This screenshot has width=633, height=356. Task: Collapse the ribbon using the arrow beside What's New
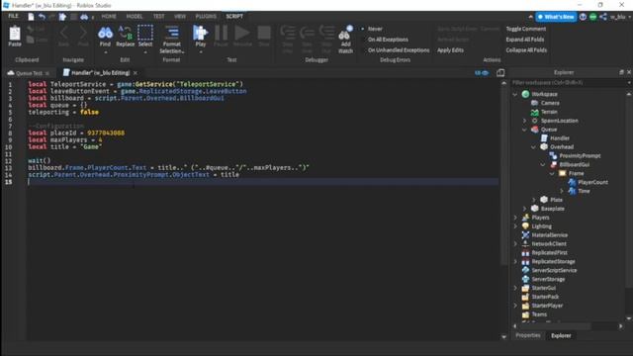tap(530, 17)
